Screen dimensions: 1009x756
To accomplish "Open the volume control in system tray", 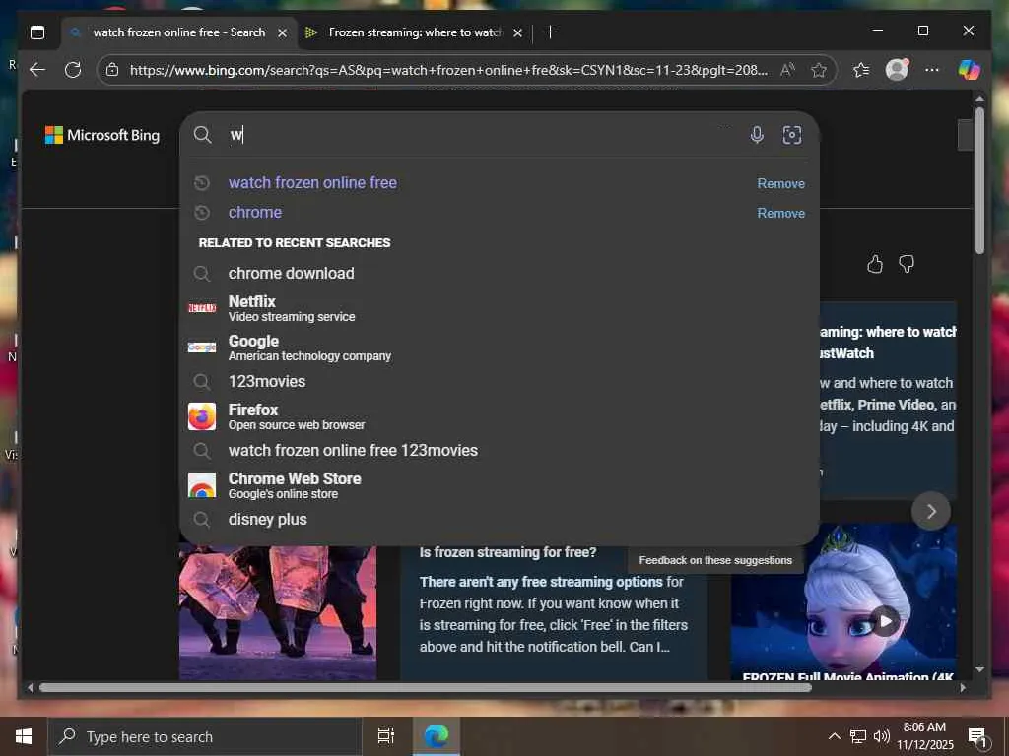I will pyautogui.click(x=881, y=736).
